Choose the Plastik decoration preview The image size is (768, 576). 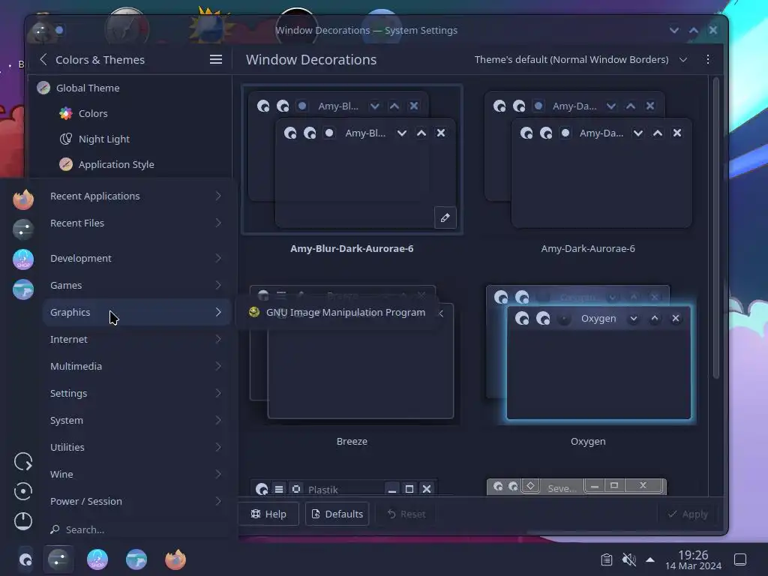[343, 487]
